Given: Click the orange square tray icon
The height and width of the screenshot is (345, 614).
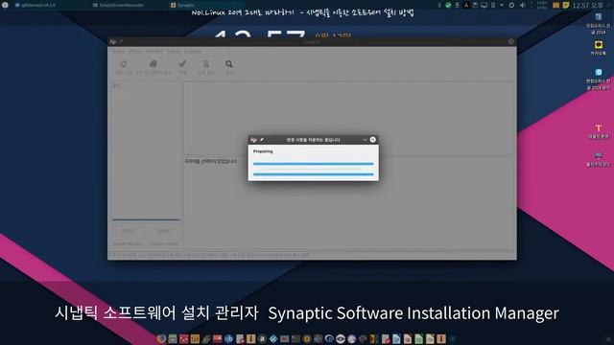Looking at the screenshot, I should (556, 5).
